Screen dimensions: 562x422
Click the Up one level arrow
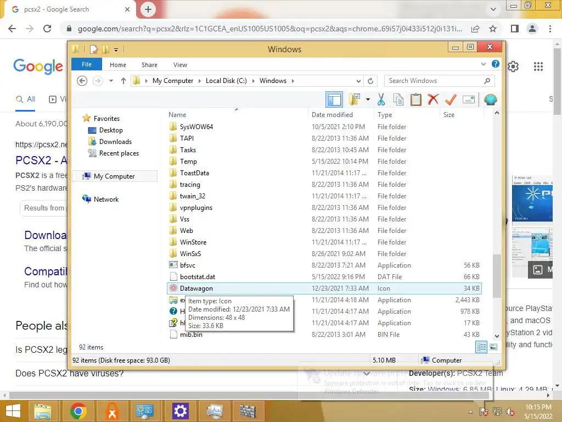coord(123,81)
